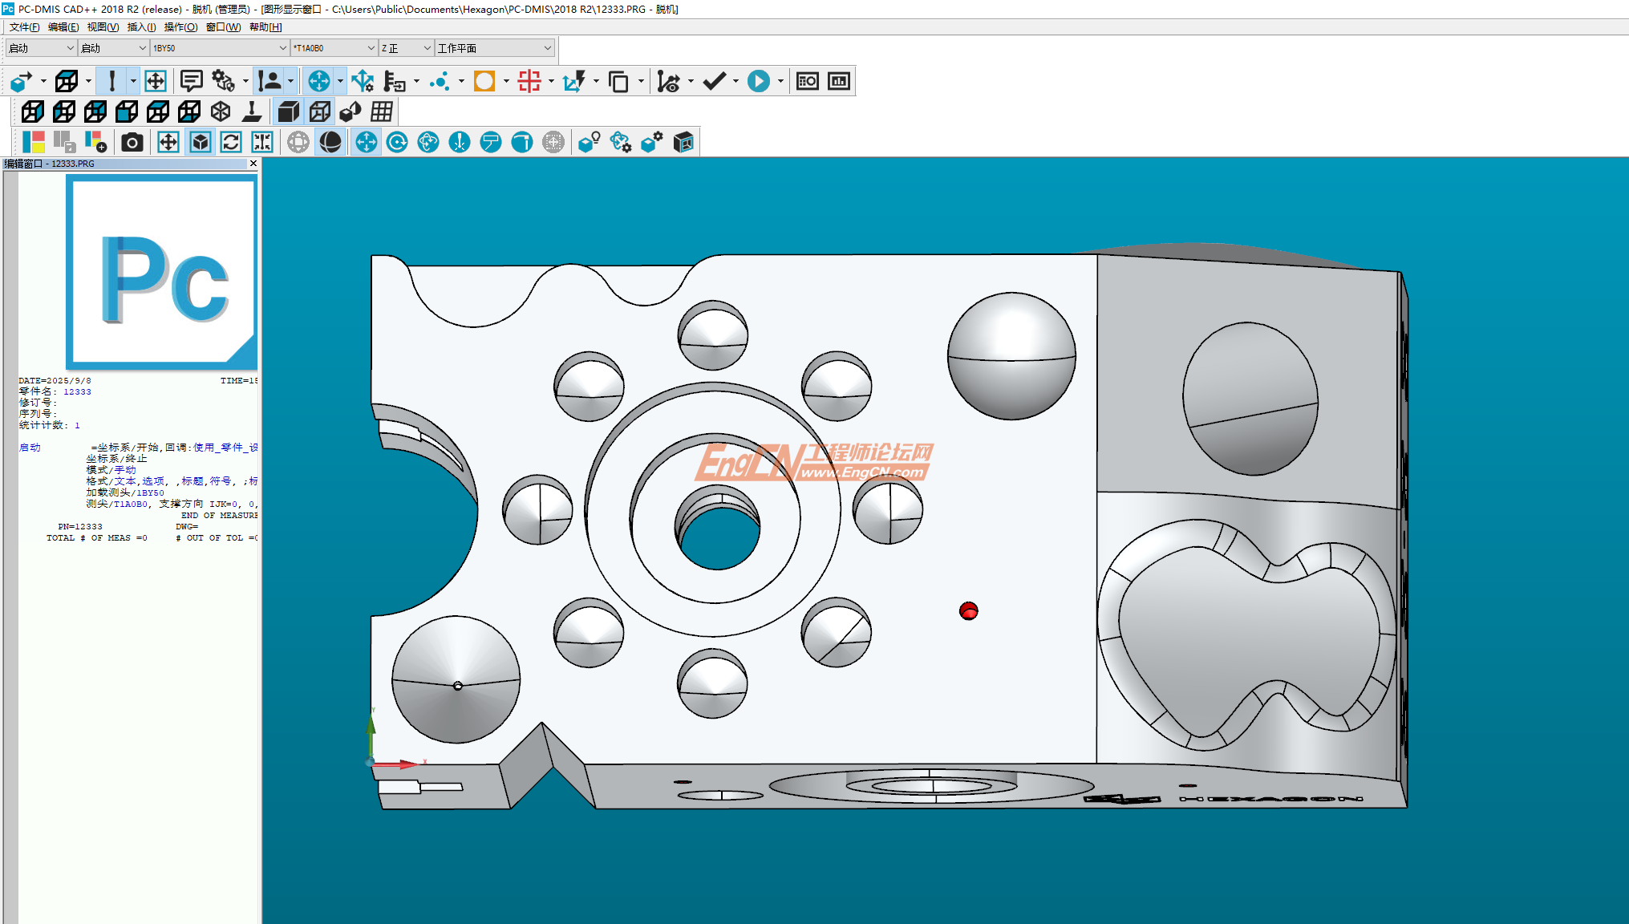Click the grid display icon

(x=382, y=111)
